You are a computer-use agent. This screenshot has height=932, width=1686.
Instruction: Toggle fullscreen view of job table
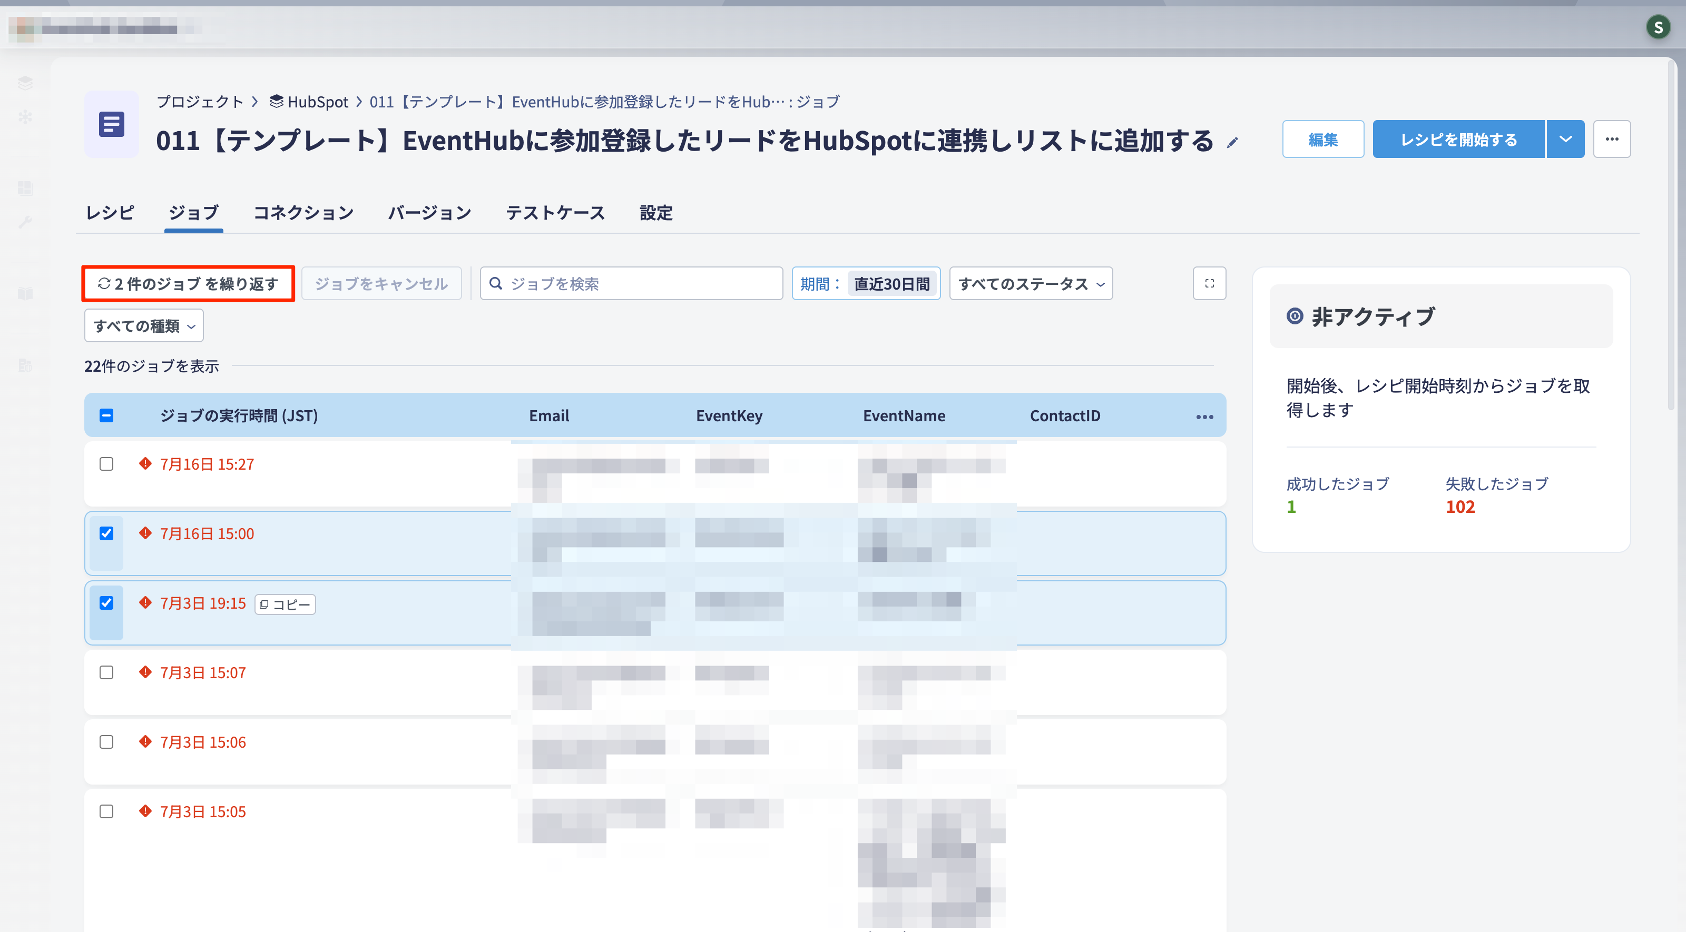1209,283
